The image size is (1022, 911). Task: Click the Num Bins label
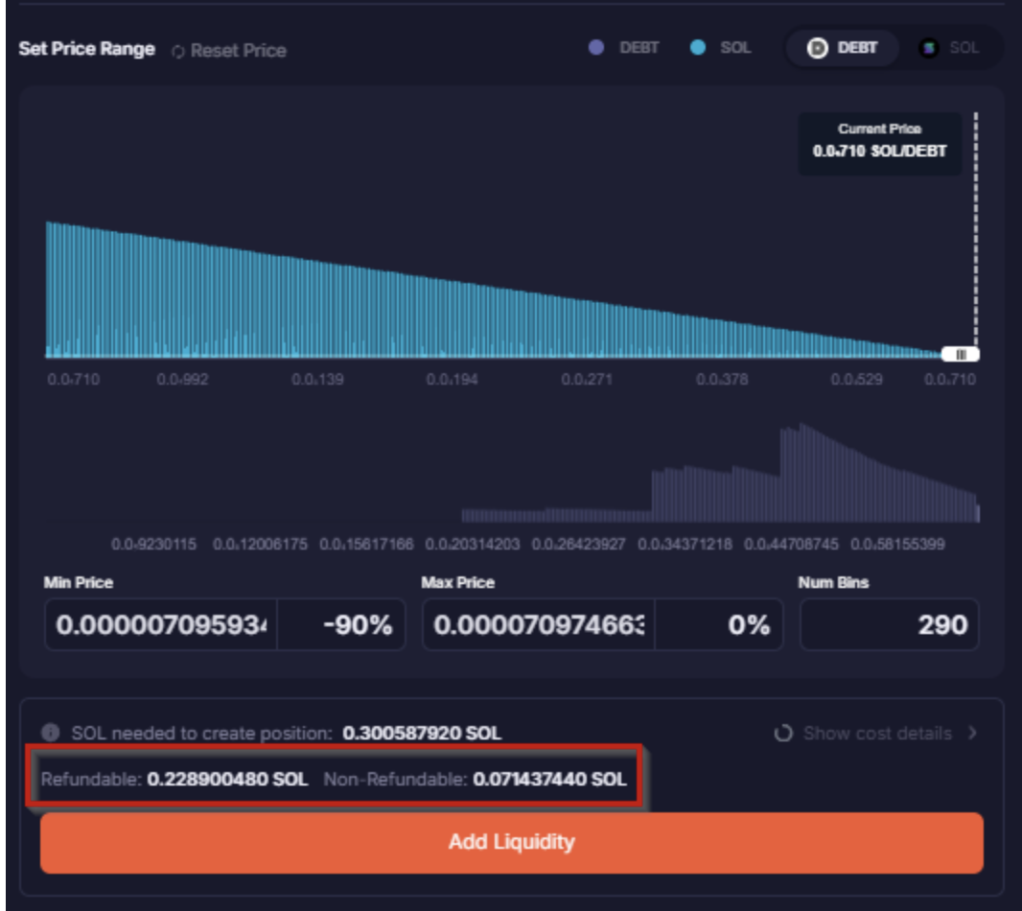(833, 582)
